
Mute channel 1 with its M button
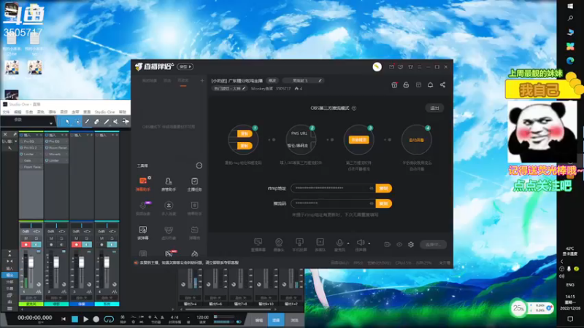tap(26, 238)
